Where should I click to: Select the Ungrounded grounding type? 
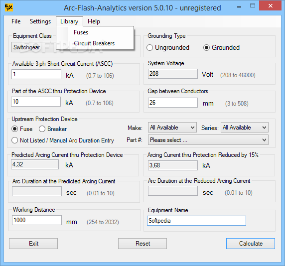coord(168,48)
